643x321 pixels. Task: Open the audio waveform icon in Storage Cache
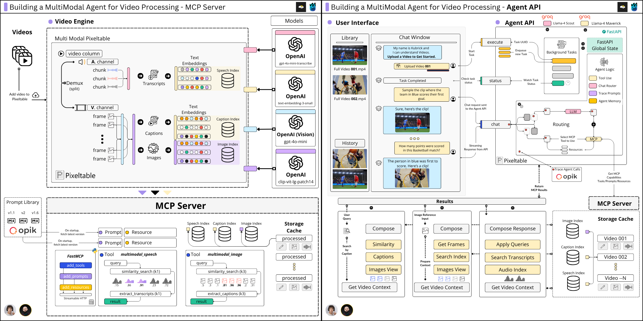[307, 247]
